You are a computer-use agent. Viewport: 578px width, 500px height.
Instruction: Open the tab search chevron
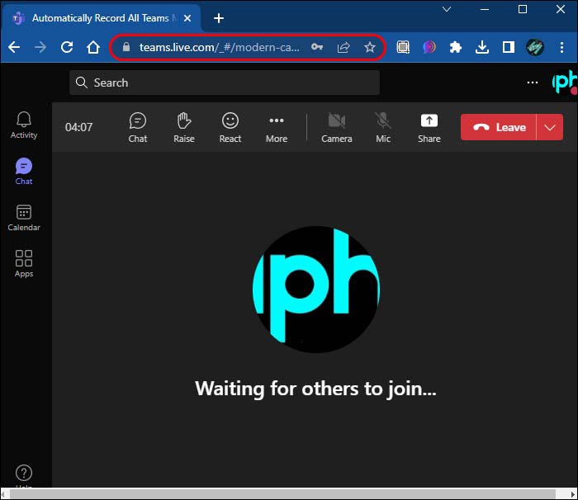click(x=447, y=9)
